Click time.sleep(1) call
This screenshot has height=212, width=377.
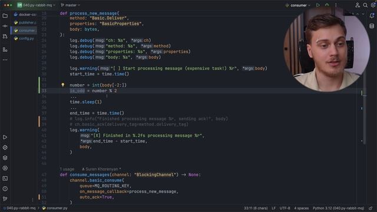(85, 102)
